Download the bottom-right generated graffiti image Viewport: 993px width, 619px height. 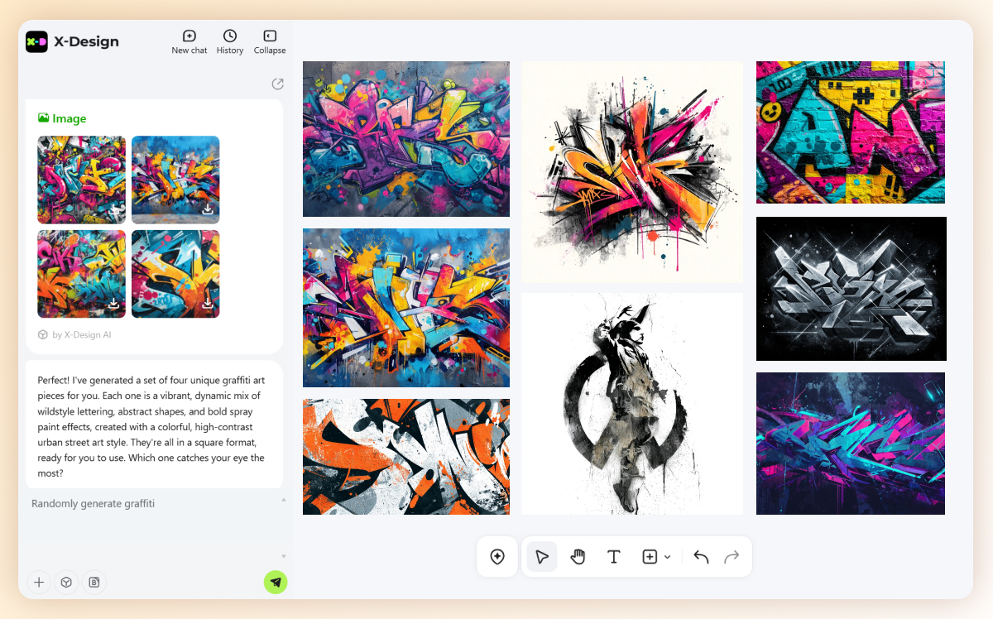click(208, 305)
